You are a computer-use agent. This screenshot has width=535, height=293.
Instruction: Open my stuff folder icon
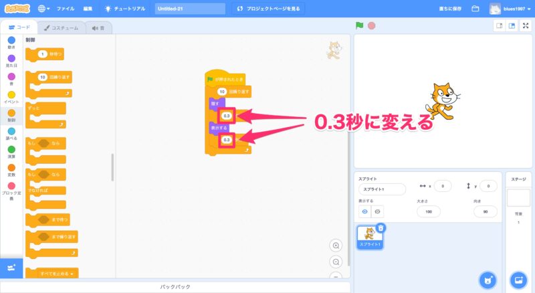click(475, 9)
